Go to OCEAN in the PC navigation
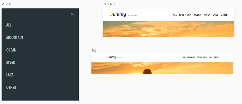Viewport: 242px width, 104px height. point(199,57)
